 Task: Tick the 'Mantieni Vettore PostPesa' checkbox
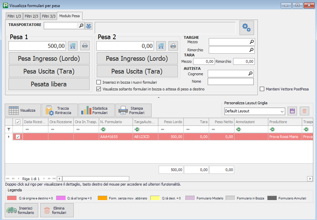(x=262, y=89)
